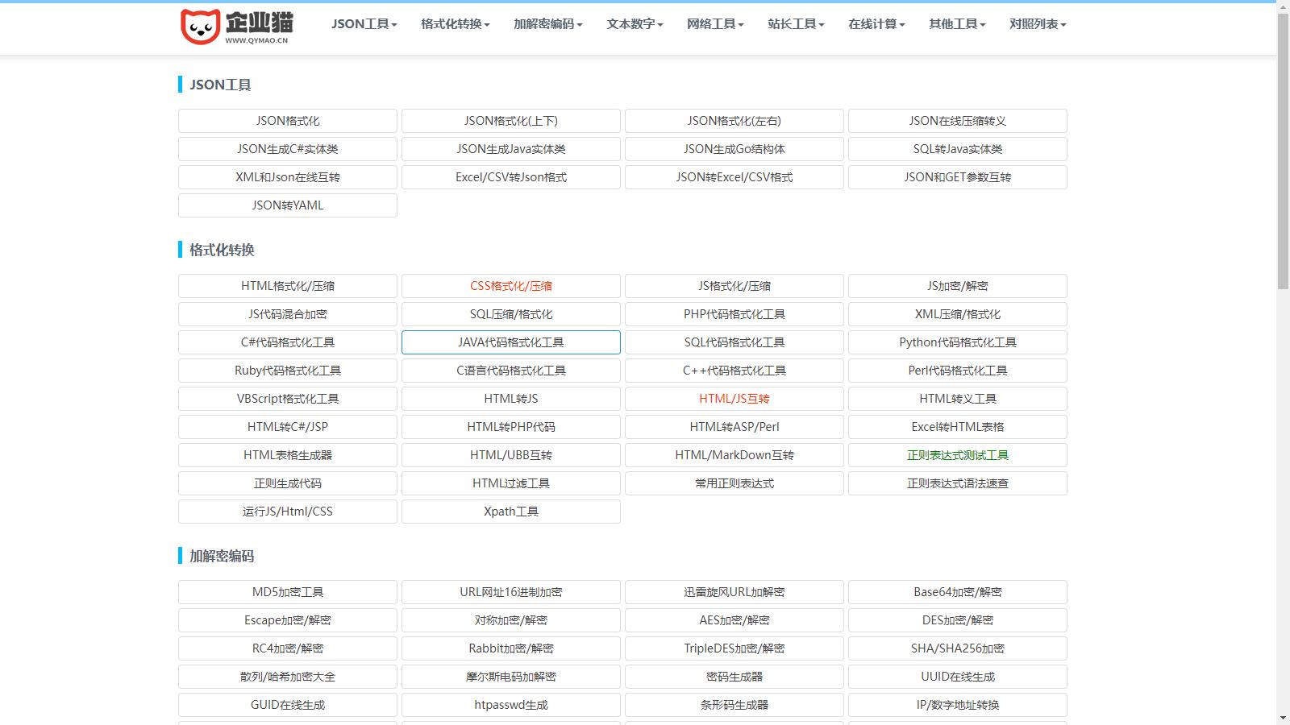This screenshot has width=1290, height=725.
Task: Expand the 站长工具 dropdown
Action: [x=796, y=24]
